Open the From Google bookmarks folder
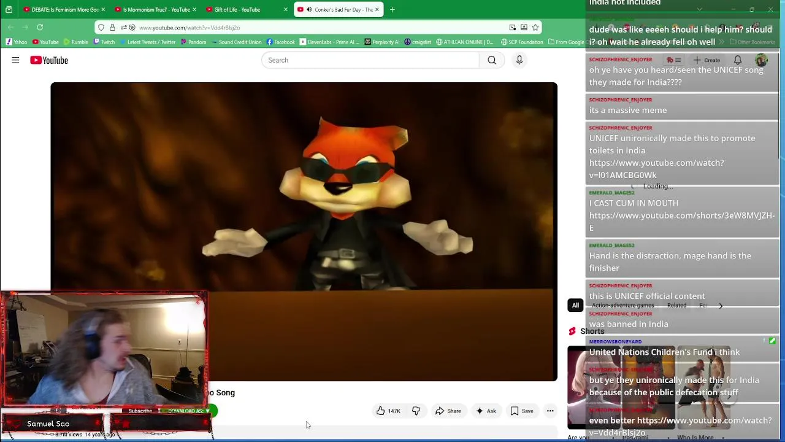785x442 pixels. 566,42
